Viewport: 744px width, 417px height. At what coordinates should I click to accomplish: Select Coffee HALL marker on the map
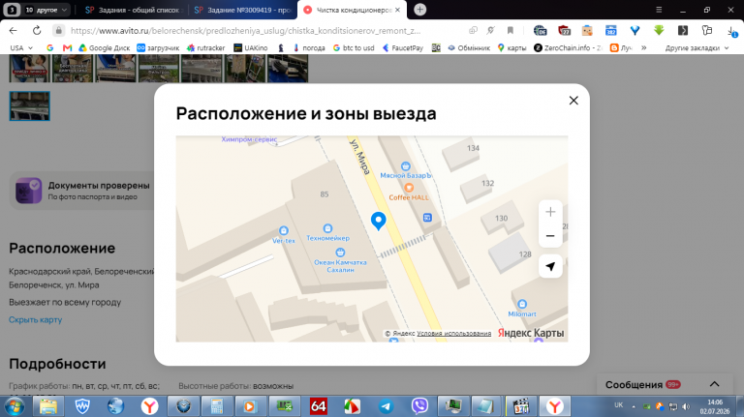(x=409, y=193)
